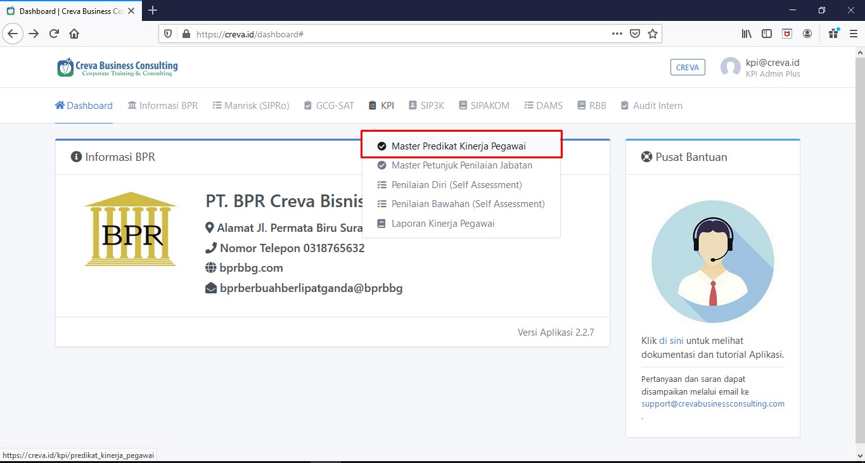The height and width of the screenshot is (463, 865).
Task: Open the DAMS menu
Action: tap(544, 106)
